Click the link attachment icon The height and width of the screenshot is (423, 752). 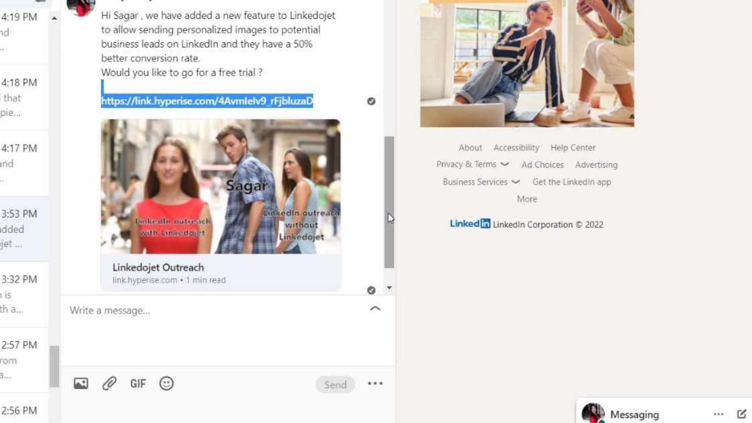point(109,383)
